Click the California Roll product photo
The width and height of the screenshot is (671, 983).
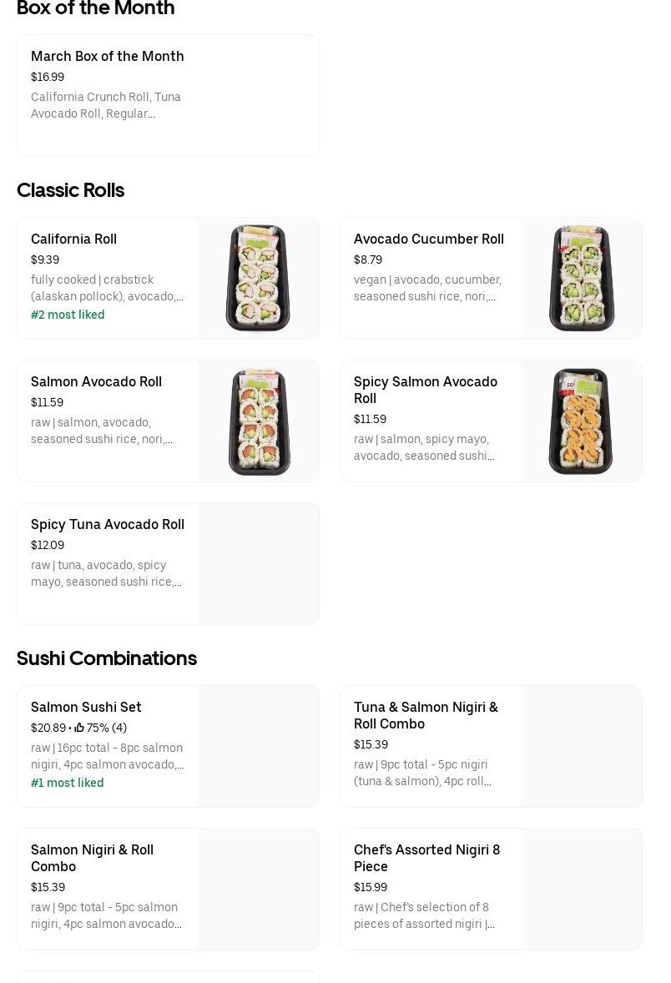pos(258,278)
